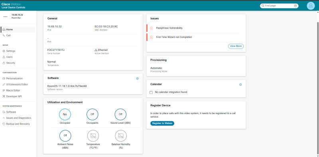Click the help question mark in search box
Viewport: 319px width, 157px height.
pos(295,6)
